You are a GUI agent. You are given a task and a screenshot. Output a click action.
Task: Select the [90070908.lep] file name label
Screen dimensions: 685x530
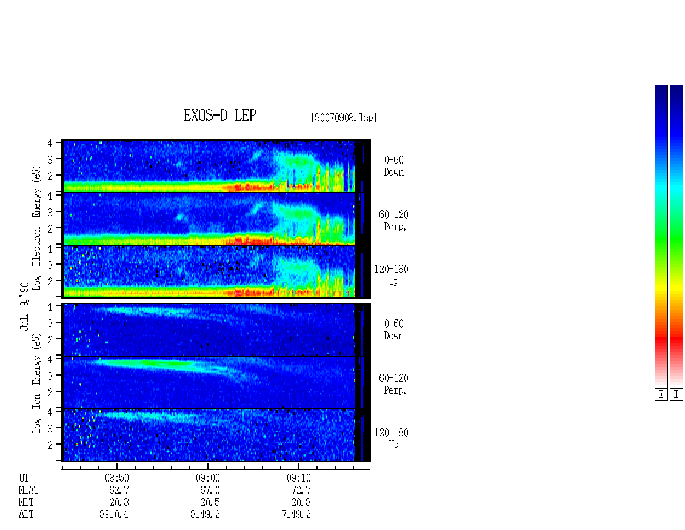point(344,118)
